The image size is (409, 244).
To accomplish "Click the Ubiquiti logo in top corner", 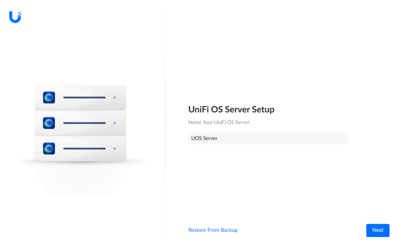I will click(x=15, y=18).
